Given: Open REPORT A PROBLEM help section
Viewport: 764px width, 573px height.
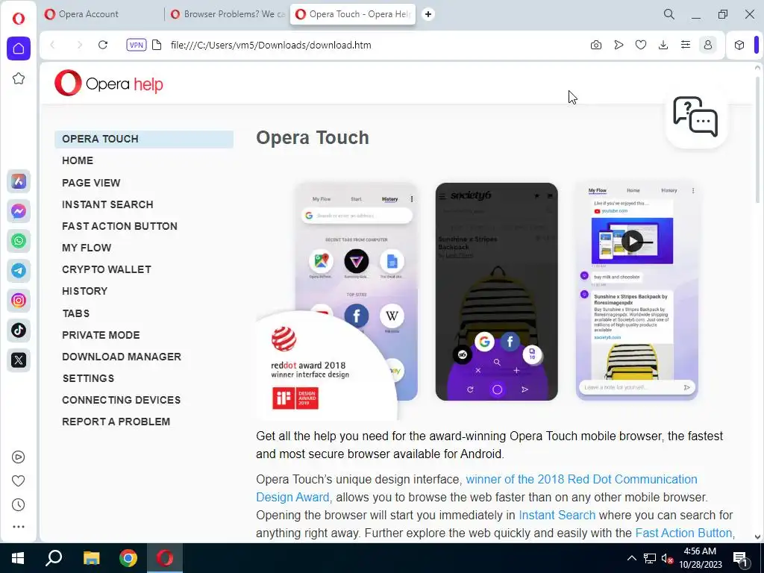Looking at the screenshot, I should click(116, 422).
